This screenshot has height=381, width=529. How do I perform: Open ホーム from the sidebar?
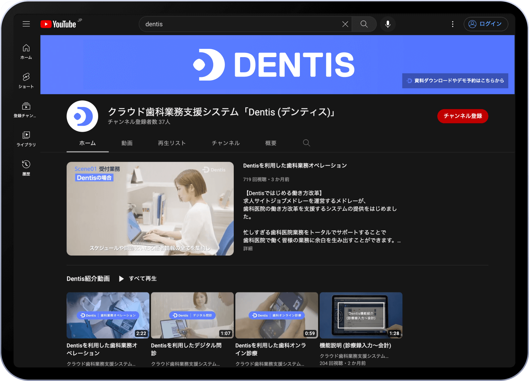(26, 51)
